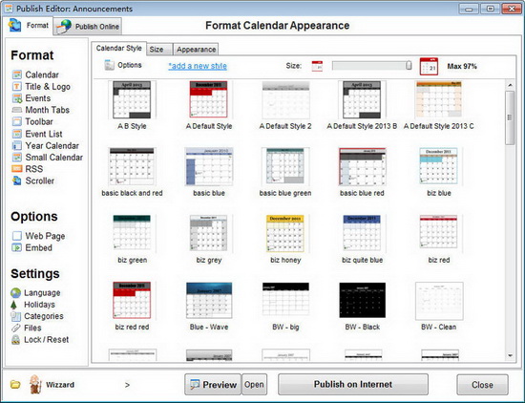
Task: Open Files paperclip icon
Action: (15, 328)
